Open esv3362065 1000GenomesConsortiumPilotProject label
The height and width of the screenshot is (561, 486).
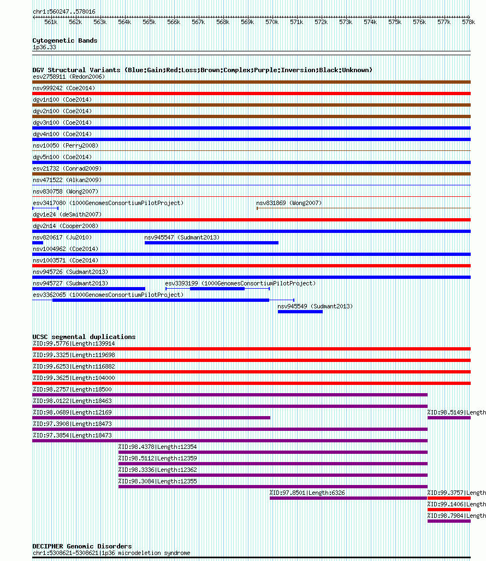pyautogui.click(x=108, y=295)
